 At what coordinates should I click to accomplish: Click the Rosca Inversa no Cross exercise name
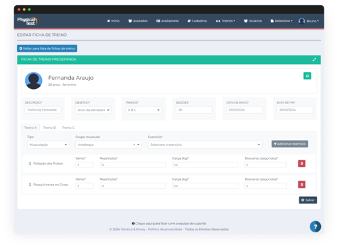tap(50, 185)
